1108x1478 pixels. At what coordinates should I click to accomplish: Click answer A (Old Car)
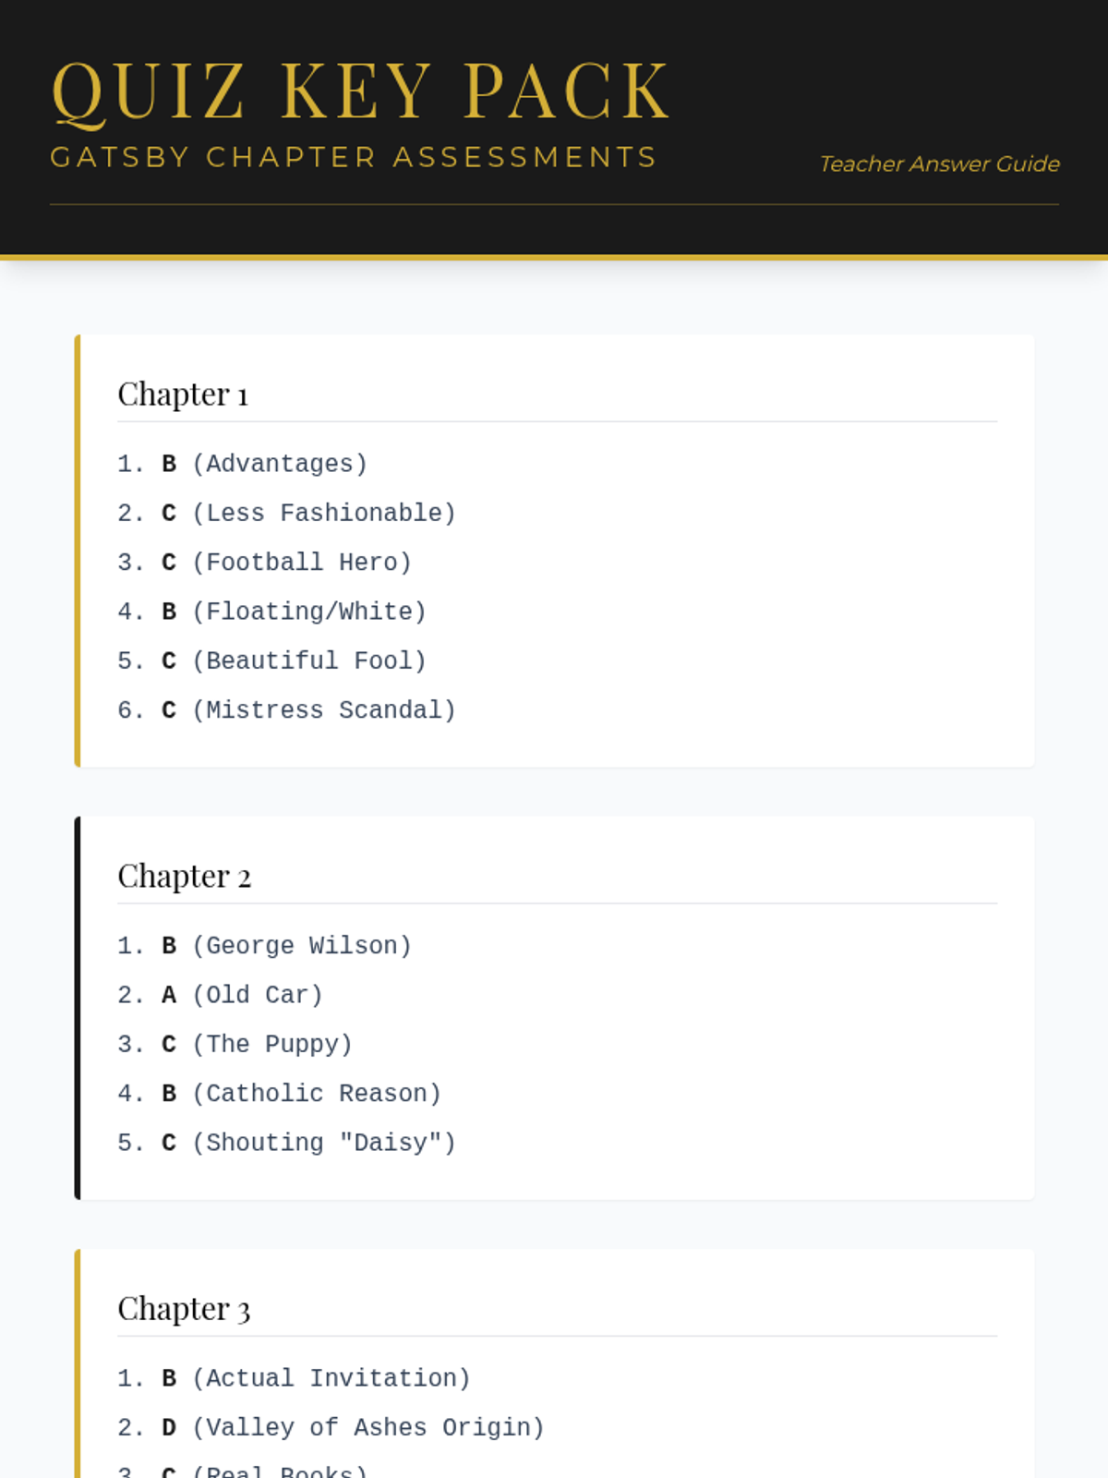coord(221,995)
